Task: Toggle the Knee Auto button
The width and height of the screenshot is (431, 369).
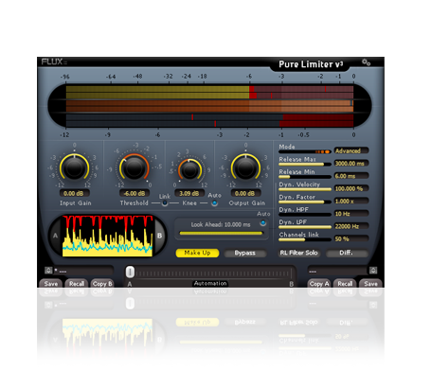Action: click(214, 203)
